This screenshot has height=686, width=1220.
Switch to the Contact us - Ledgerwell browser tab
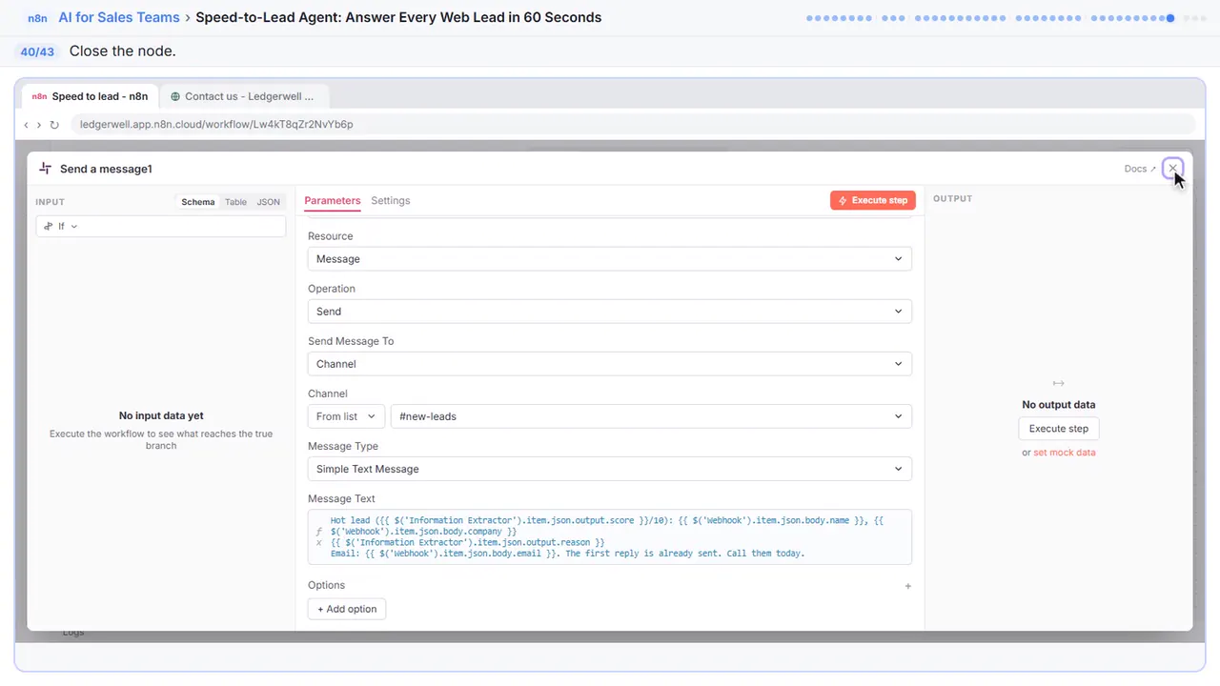click(244, 96)
